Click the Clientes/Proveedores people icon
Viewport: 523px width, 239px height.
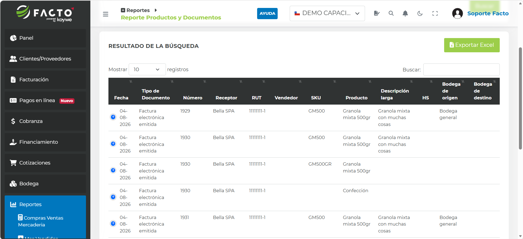coord(13,59)
